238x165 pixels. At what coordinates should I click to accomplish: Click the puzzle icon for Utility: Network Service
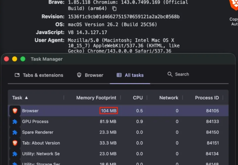(15, 154)
